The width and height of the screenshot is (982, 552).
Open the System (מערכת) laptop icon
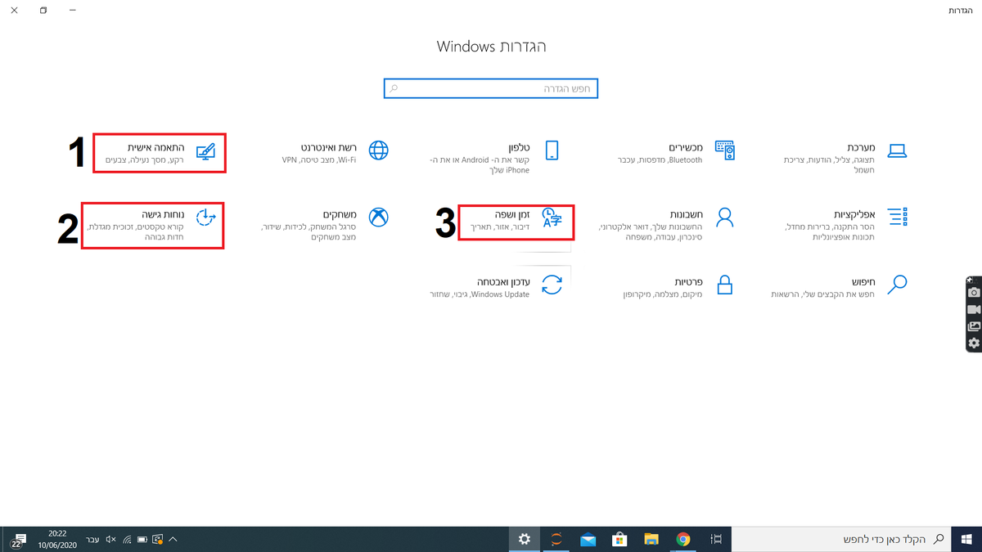coord(898,150)
